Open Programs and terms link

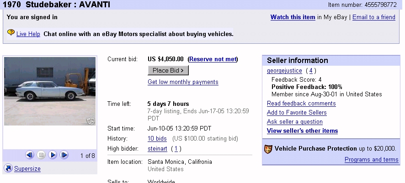point(371,159)
